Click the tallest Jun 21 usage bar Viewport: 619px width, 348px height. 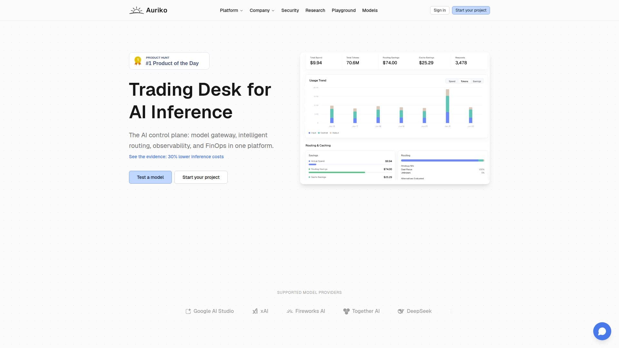tap(447, 106)
